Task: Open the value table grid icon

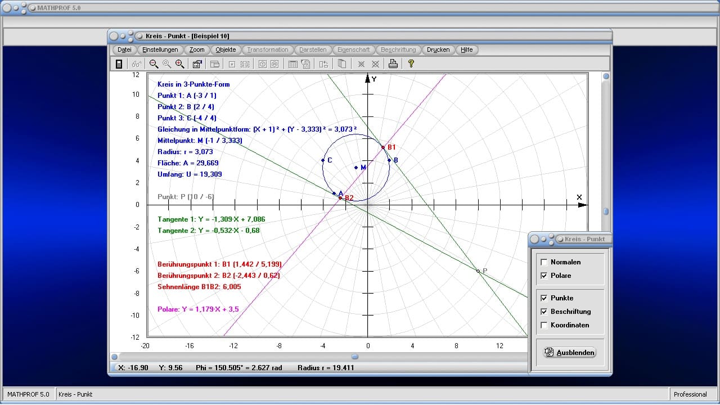Action: click(293, 64)
